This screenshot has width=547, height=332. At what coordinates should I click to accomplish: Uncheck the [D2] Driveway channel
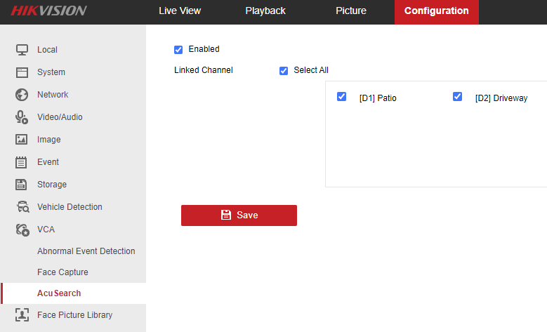pos(458,97)
